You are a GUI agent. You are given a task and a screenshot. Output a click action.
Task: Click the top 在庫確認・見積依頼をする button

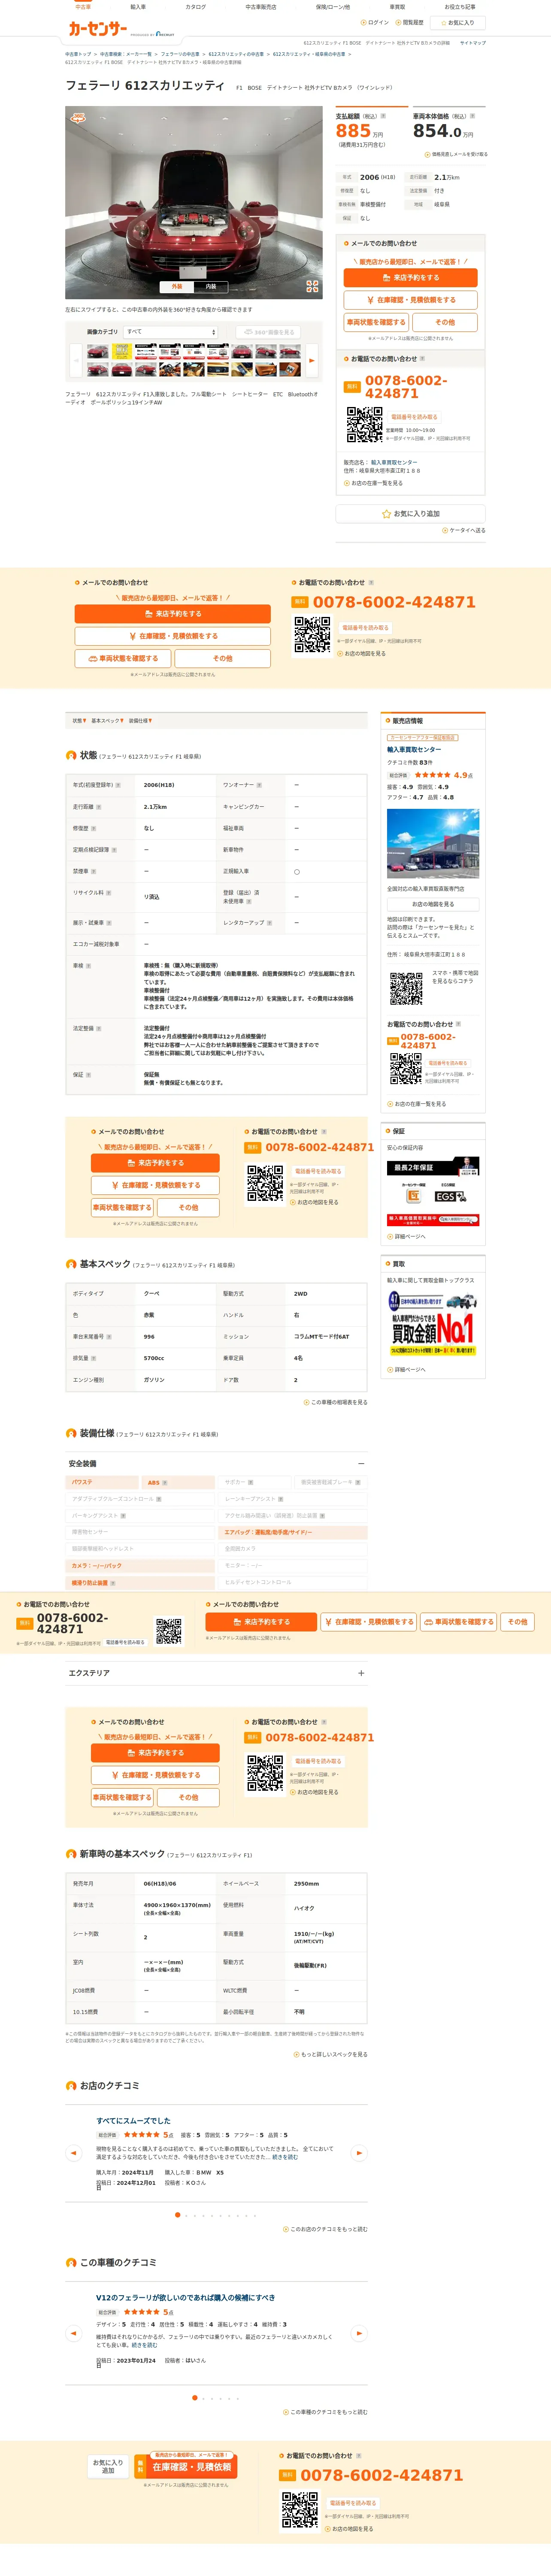411,300
